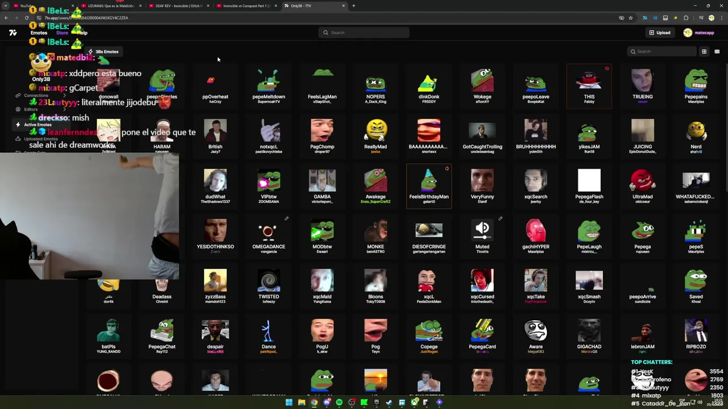Open the VIPbtw emote
The image size is (728, 409).
coord(268,186)
